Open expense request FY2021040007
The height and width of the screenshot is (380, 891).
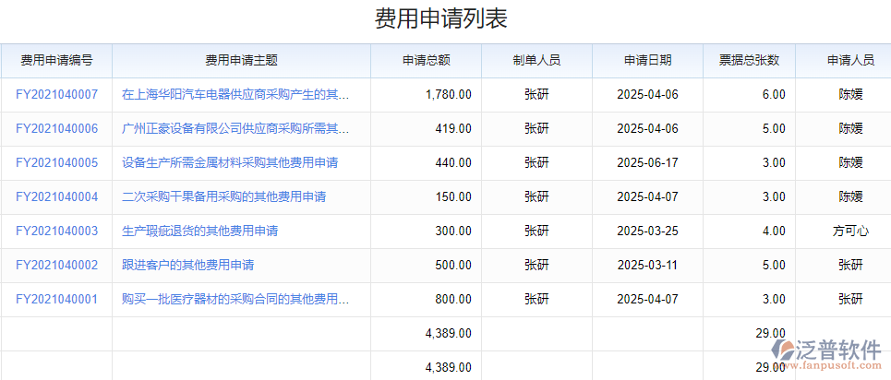pyautogui.click(x=56, y=94)
